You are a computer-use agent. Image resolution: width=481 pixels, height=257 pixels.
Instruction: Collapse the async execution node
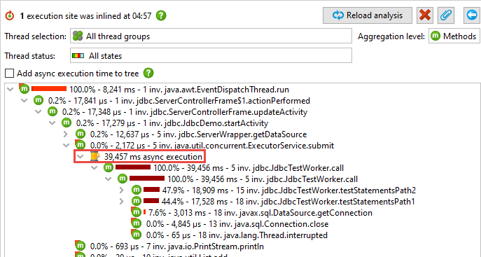[x=81, y=157]
